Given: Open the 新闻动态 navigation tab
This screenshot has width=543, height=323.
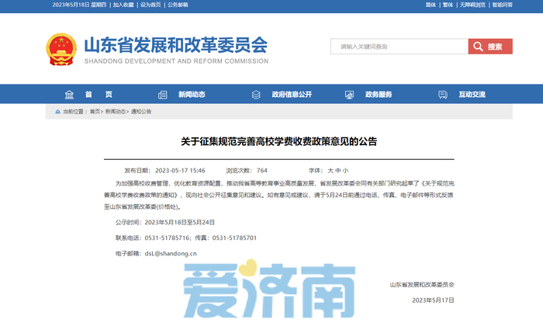Looking at the screenshot, I should click(x=192, y=94).
